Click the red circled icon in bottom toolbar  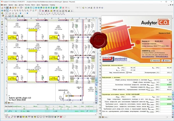61,117
